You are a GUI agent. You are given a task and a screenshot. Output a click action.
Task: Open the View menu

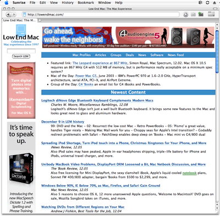click(x=54, y=3)
